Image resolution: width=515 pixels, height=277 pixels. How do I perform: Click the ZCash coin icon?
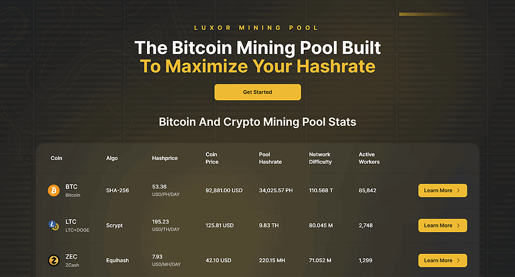(54, 260)
